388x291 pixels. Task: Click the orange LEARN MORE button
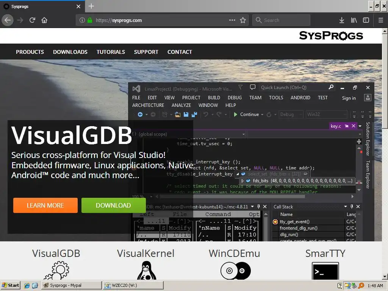[45, 205]
